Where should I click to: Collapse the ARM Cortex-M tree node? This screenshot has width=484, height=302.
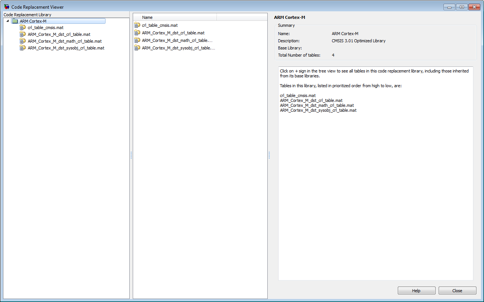point(8,21)
